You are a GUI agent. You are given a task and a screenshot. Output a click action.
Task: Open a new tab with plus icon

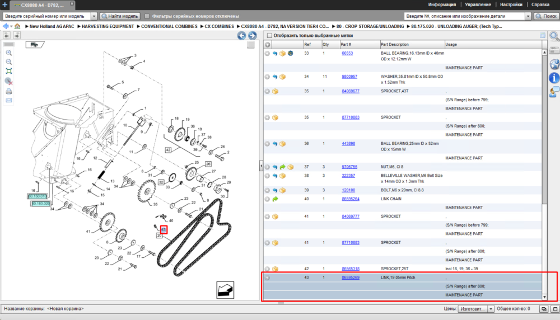point(4,4)
